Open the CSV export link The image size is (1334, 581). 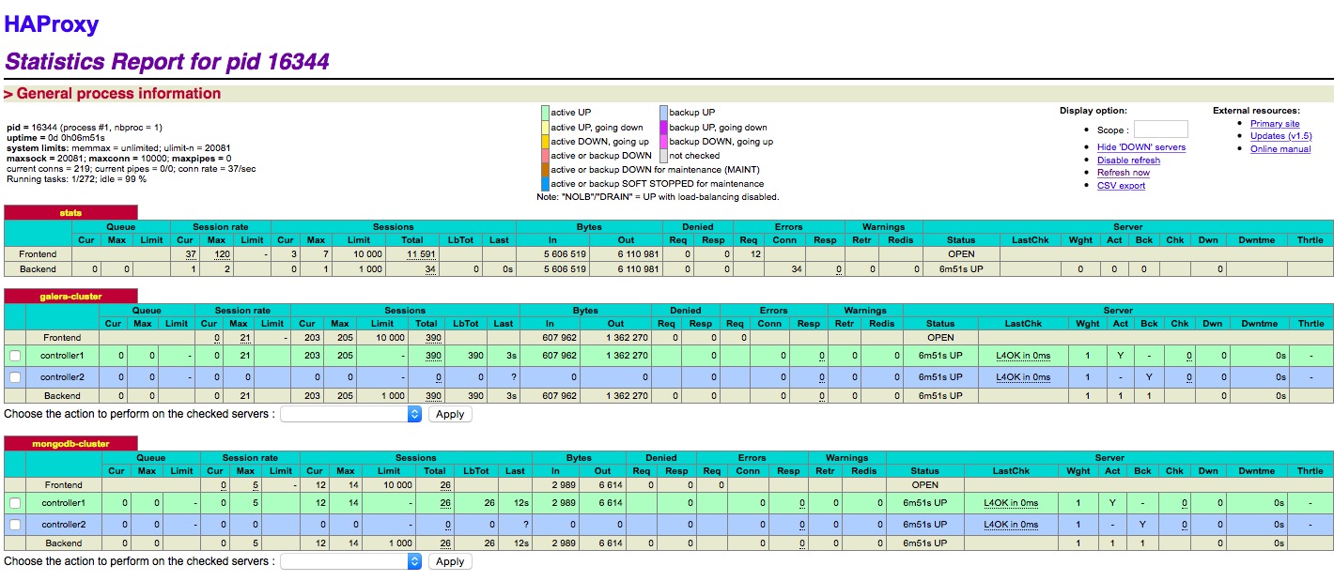(1121, 186)
